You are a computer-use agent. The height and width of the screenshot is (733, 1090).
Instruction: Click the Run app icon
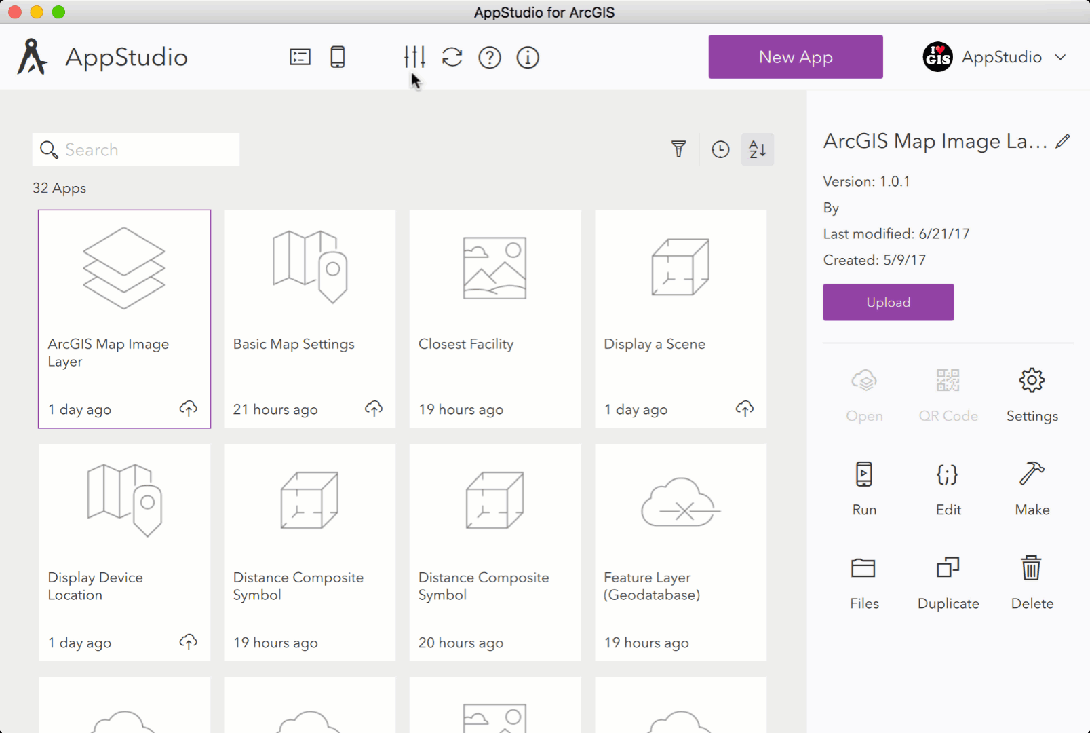click(x=864, y=474)
